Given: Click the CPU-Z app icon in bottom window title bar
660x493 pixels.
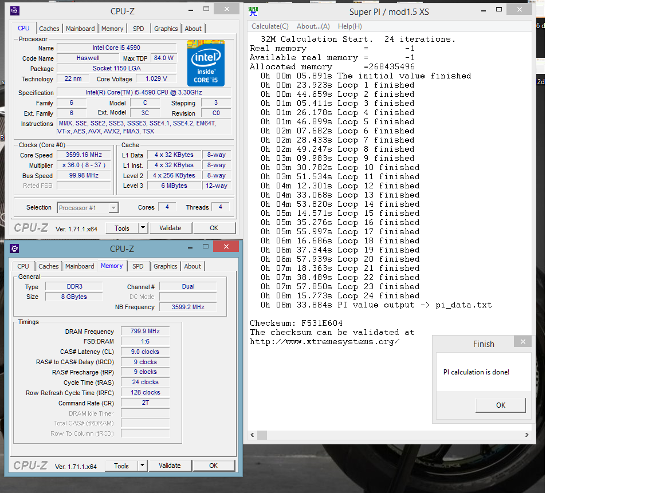Looking at the screenshot, I should tap(14, 249).
